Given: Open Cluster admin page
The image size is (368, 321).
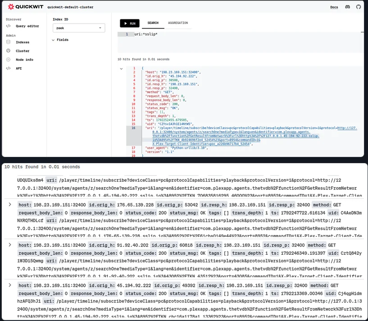Looking at the screenshot, I should [23, 51].
